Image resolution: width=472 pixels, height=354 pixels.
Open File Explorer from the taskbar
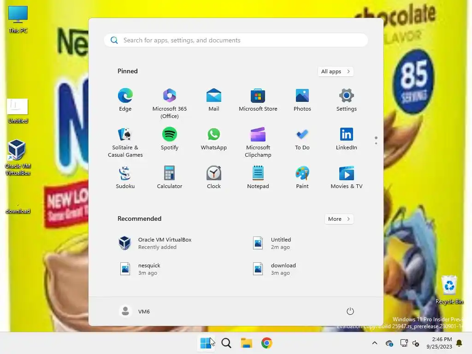[247, 343]
